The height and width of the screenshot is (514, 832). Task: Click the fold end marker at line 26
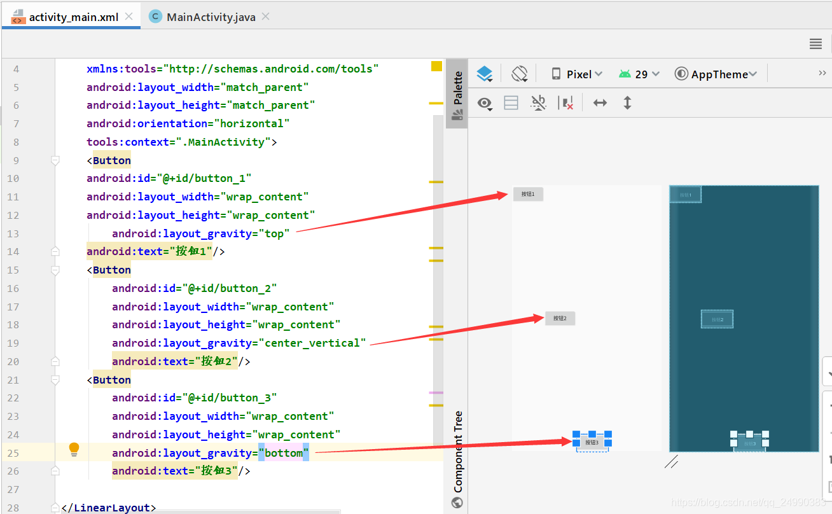tap(55, 471)
